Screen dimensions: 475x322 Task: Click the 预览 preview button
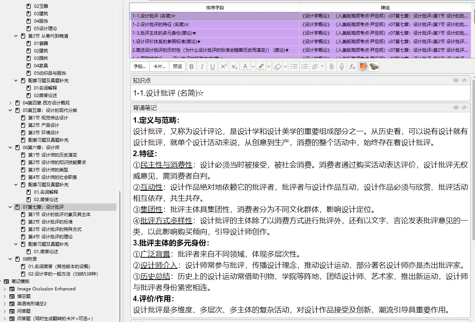coord(178,67)
